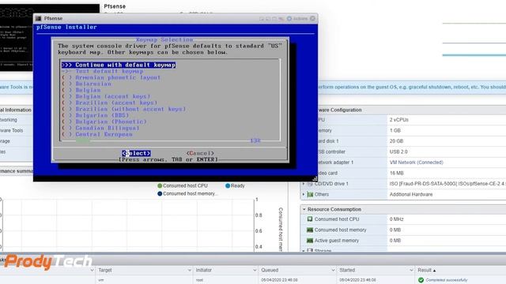Collapse the Resource Consumption section
This screenshot has height=284, width=506.
click(304, 209)
